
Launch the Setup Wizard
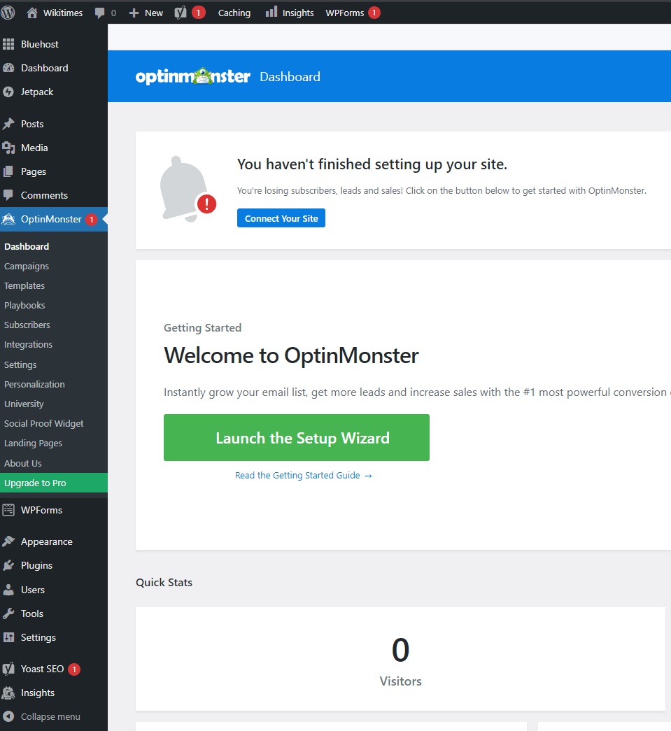tap(297, 438)
